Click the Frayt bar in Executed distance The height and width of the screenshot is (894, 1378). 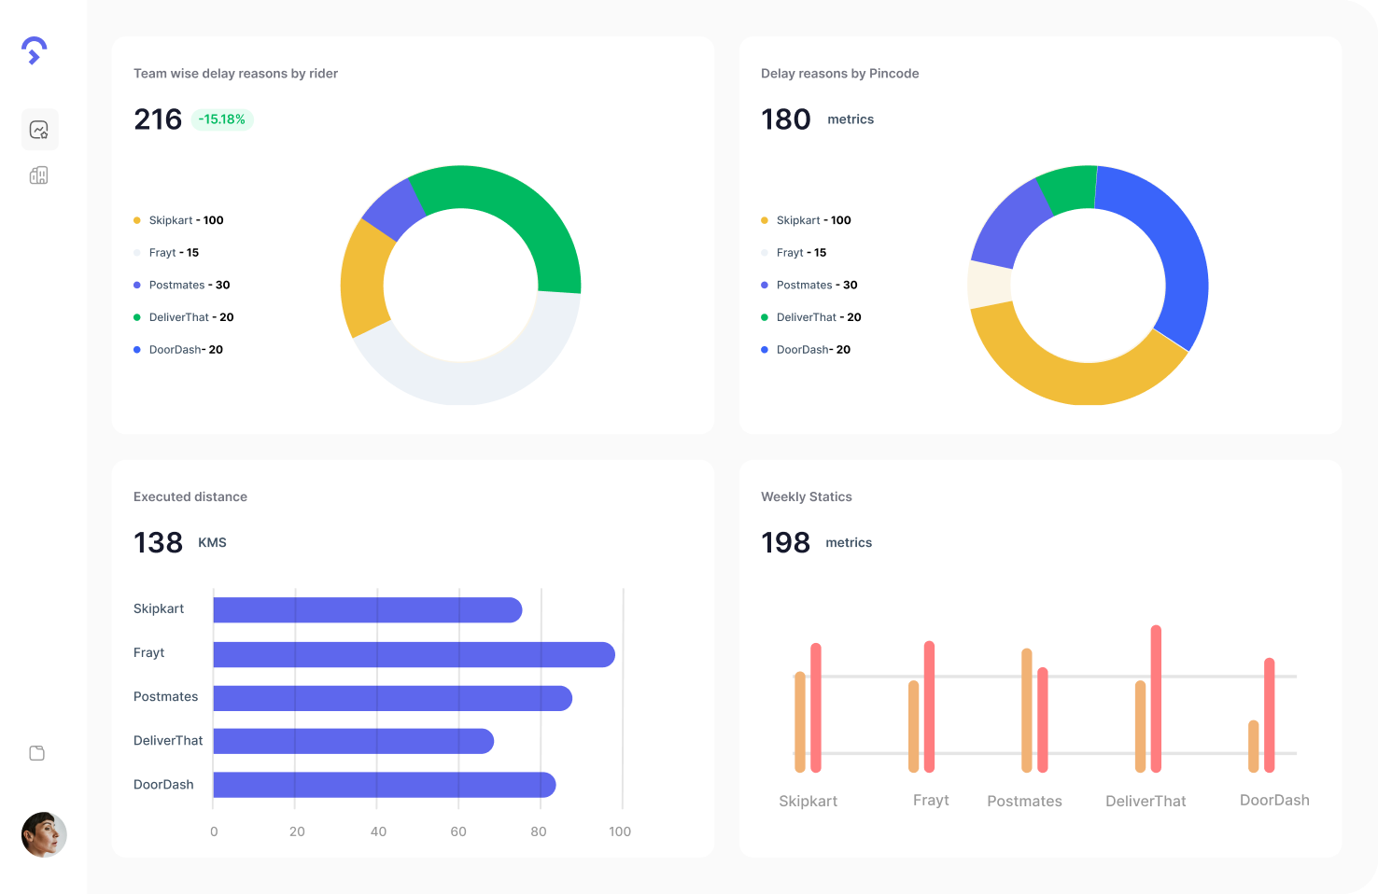[x=415, y=654]
